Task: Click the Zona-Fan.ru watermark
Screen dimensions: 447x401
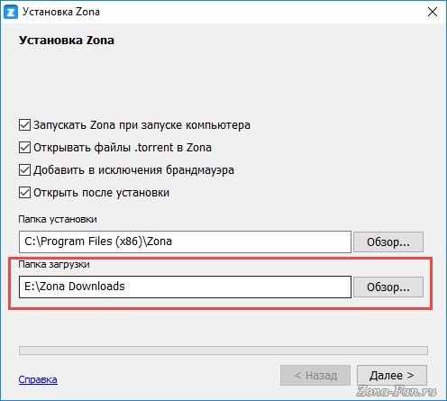Action: pyautogui.click(x=397, y=391)
